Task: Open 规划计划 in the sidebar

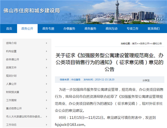Action: point(11,76)
